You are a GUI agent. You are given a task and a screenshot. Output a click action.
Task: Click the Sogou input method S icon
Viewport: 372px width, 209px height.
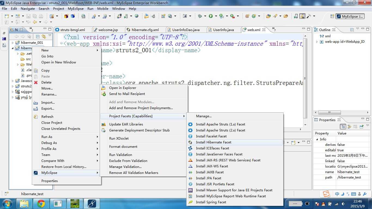click(326, 194)
